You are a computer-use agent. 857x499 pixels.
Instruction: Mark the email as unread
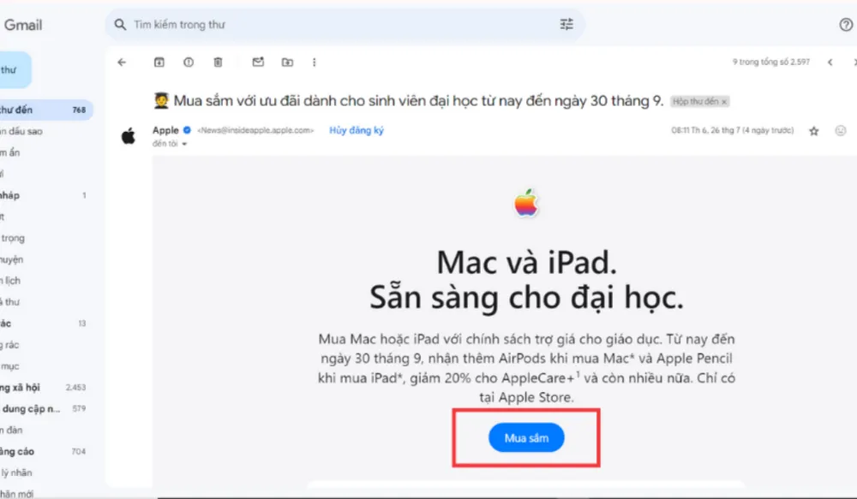click(258, 62)
